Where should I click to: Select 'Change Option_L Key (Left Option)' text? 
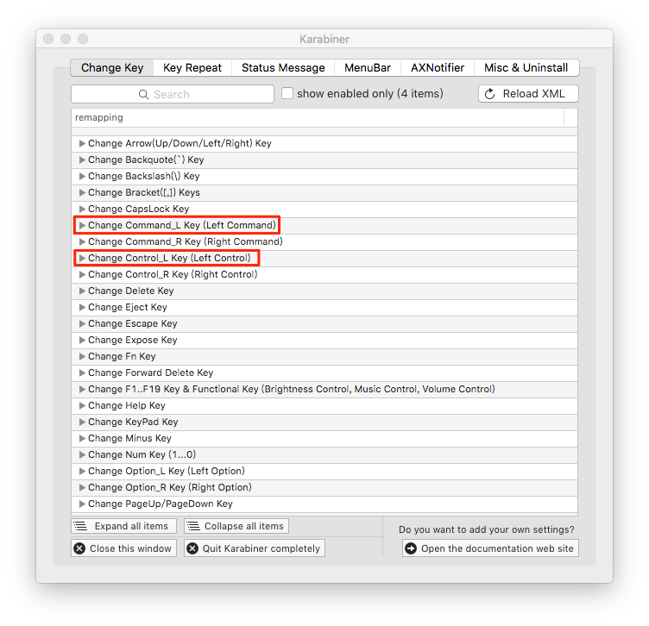tap(167, 472)
